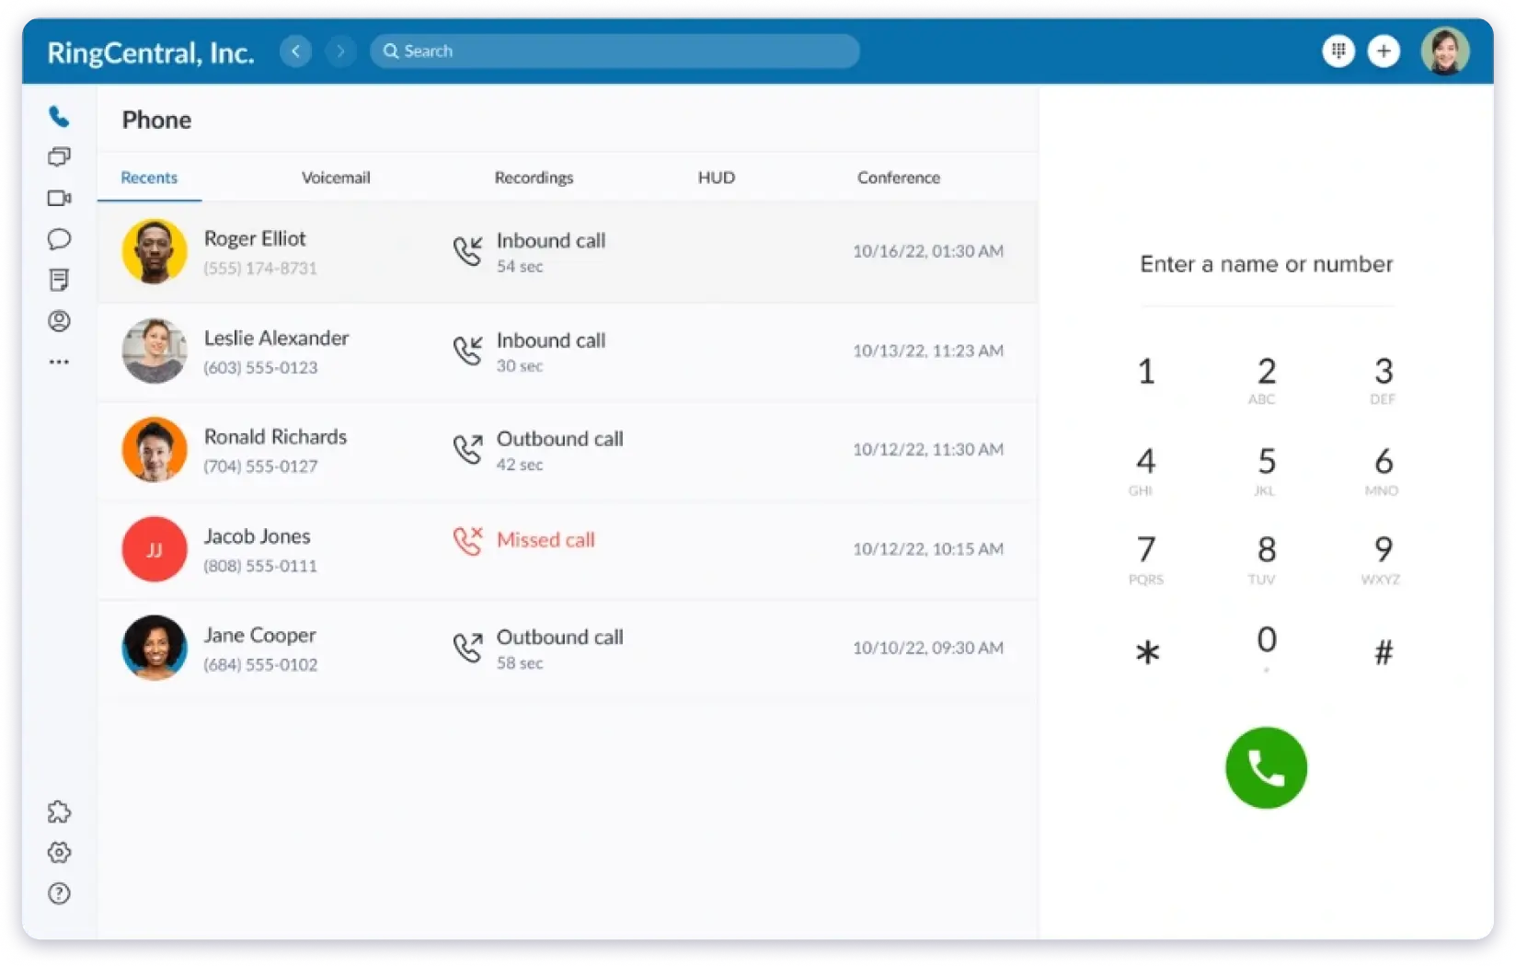Select the Phone icon in the sidebar

tap(59, 116)
